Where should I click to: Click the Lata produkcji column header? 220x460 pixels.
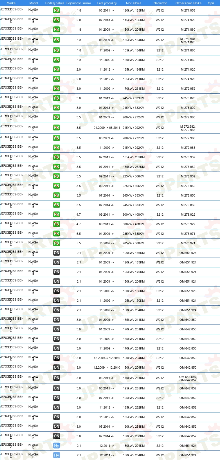[107, 3]
